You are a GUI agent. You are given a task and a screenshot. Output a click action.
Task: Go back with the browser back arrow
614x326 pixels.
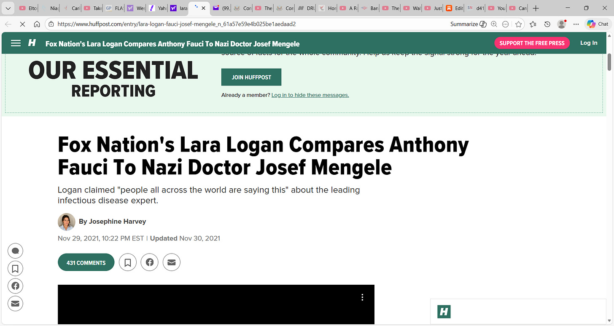click(x=8, y=24)
